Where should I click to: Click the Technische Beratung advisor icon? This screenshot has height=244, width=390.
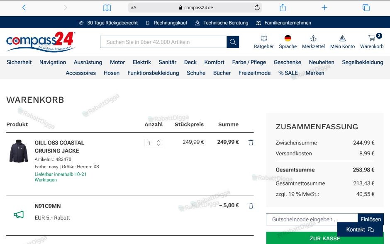pyautogui.click(x=197, y=23)
